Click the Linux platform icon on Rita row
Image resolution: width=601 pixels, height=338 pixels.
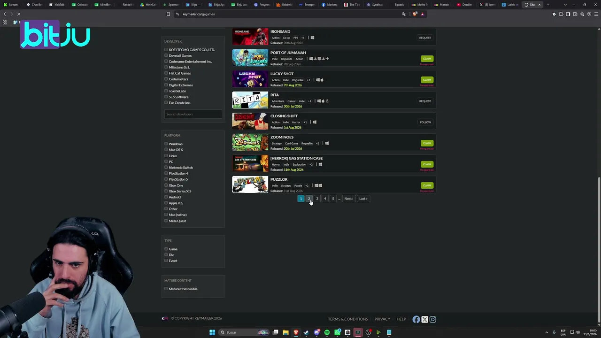327,101
